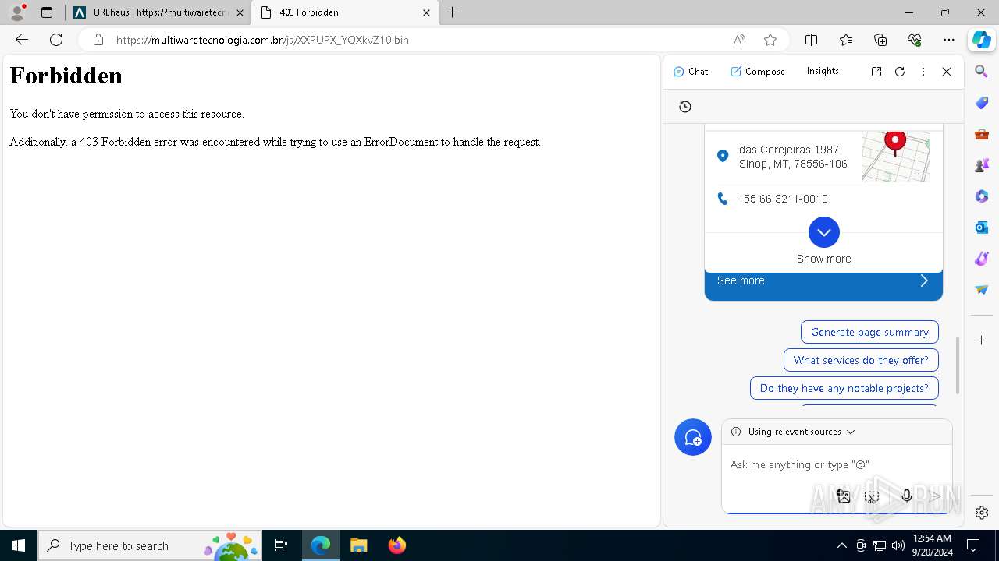Open notification center

(974, 545)
